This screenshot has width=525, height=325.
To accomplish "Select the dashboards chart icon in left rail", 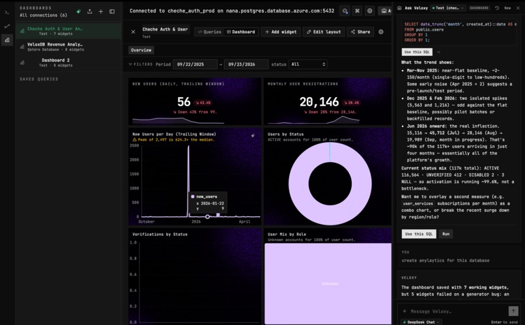I will tap(7, 40).
